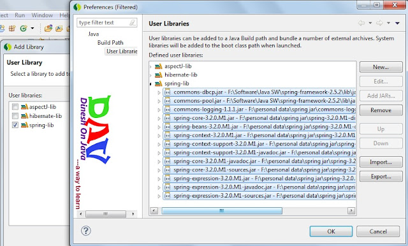This screenshot has width=408, height=246.
Task: Select spring-context-support-3.2.0.M1-javadoc.jar row text
Action: (x=265, y=152)
